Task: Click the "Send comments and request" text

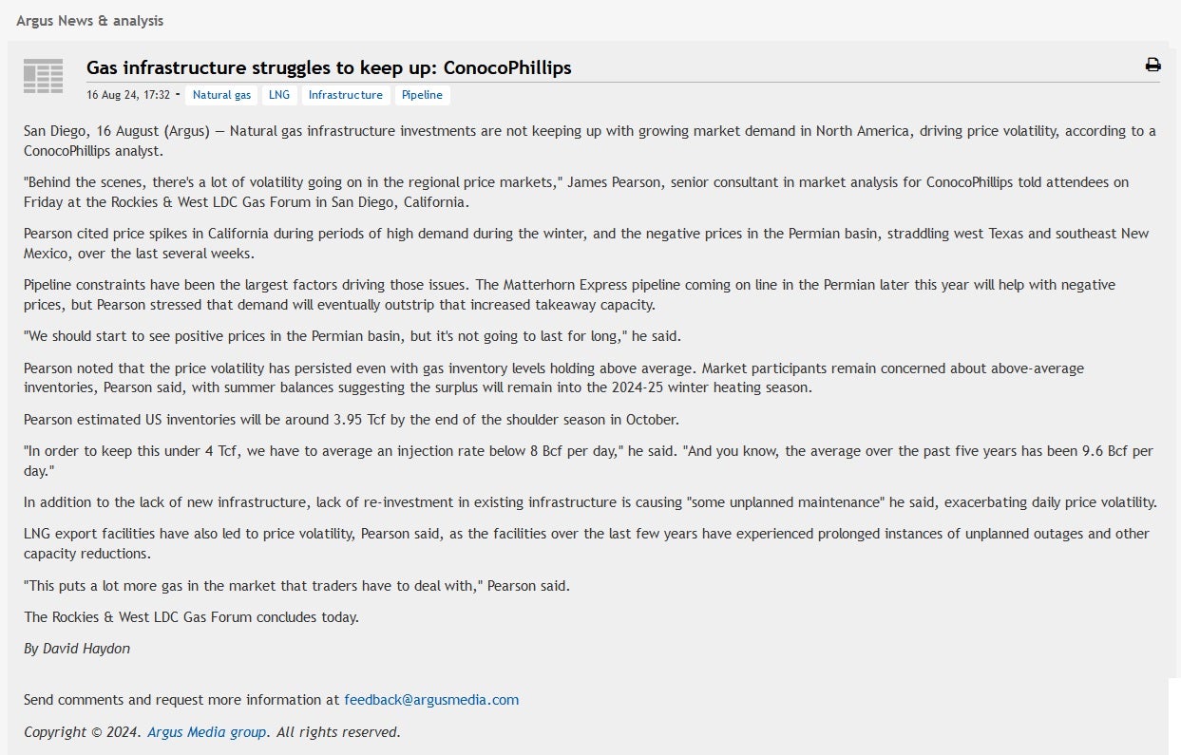Action: click(x=181, y=700)
